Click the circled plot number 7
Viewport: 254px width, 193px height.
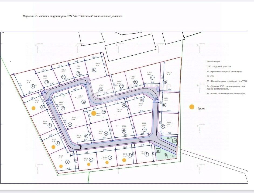(x=50, y=125)
